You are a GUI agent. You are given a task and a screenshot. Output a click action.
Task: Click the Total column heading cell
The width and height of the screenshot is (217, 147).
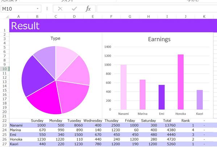tap(167, 121)
